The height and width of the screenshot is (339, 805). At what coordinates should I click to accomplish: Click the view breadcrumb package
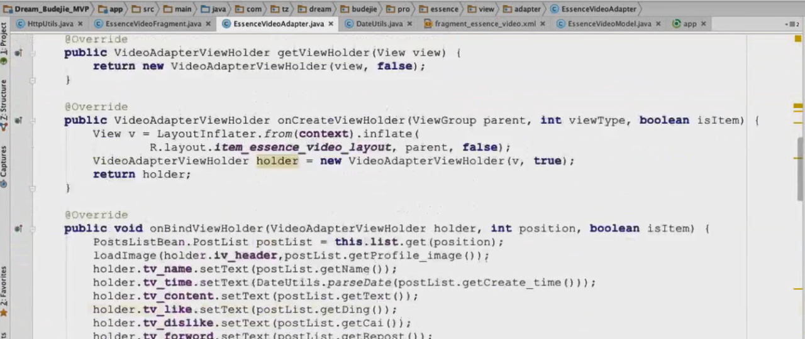point(480,9)
